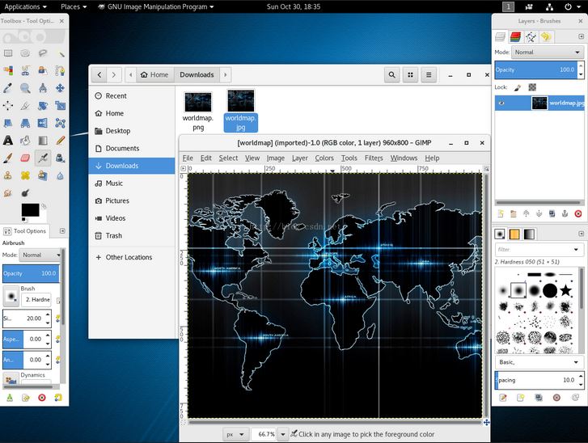The image size is (588, 443).
Task: Toggle Lock alpha channel checkerboard icon
Action: point(532,87)
